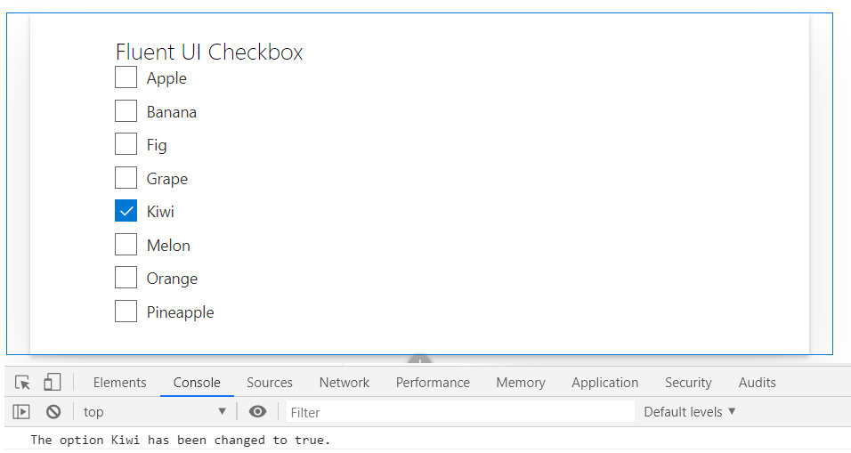Select the inspect element picker icon
851x453 pixels.
[23, 383]
